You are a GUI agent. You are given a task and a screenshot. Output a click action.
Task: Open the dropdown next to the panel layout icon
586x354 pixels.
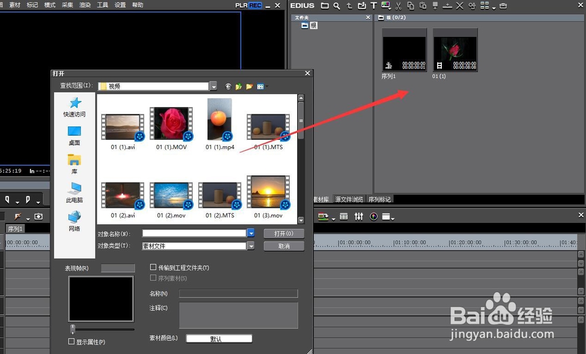click(x=393, y=219)
